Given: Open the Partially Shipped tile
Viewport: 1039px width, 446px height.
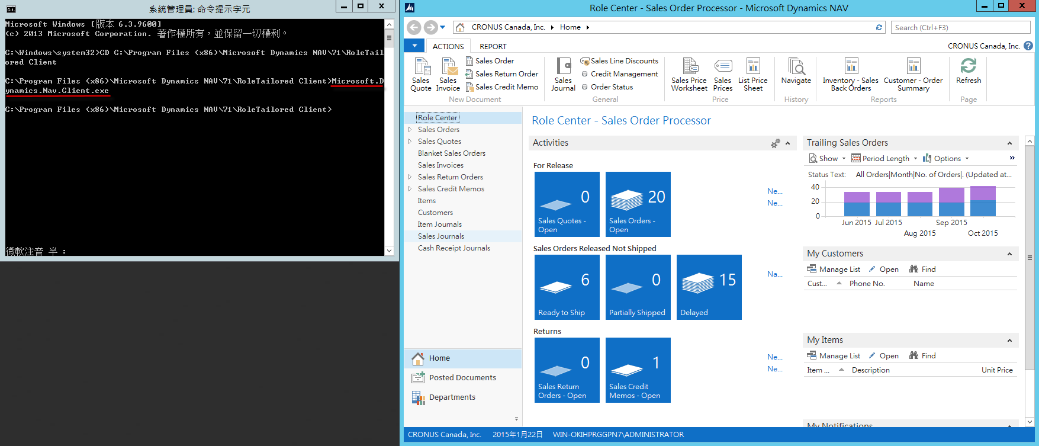Looking at the screenshot, I should pyautogui.click(x=638, y=287).
